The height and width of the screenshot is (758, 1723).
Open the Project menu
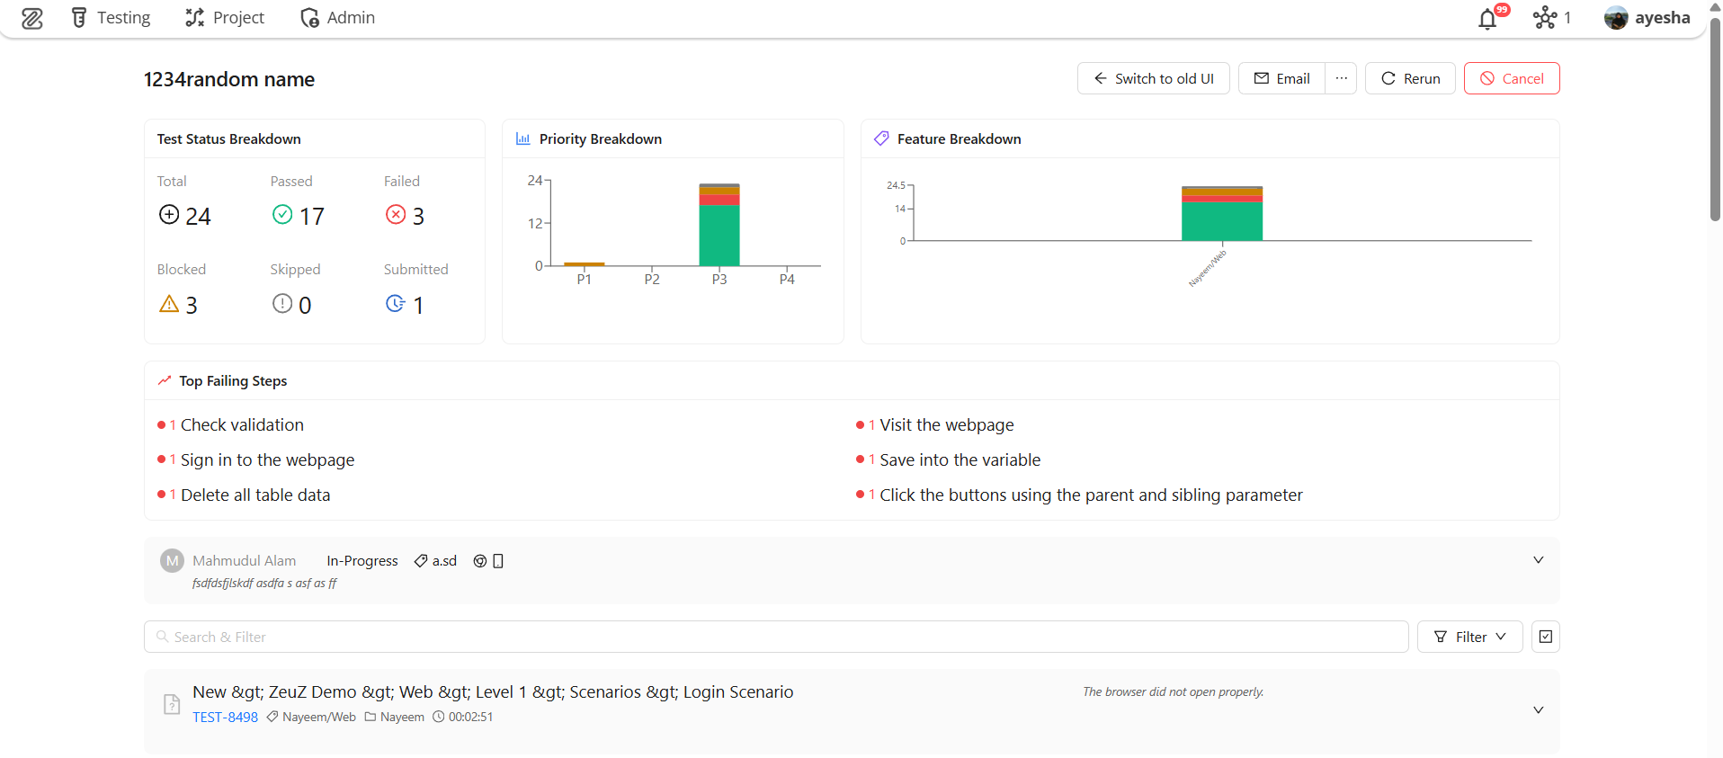click(x=225, y=18)
